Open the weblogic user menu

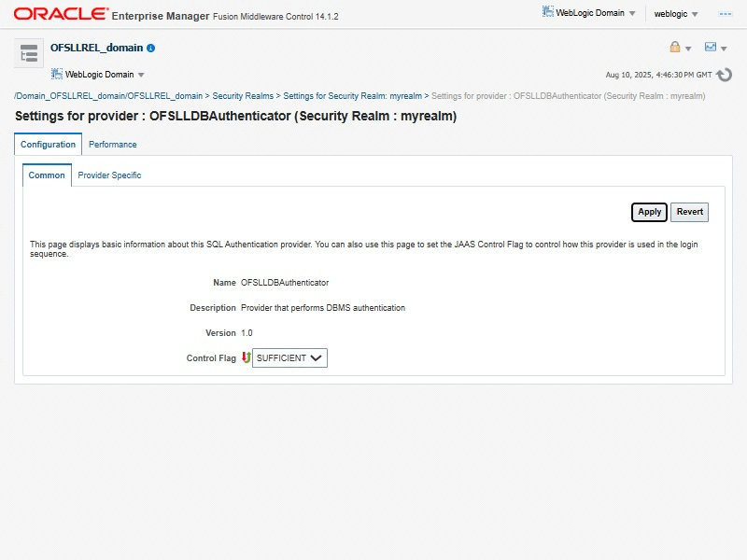(676, 14)
